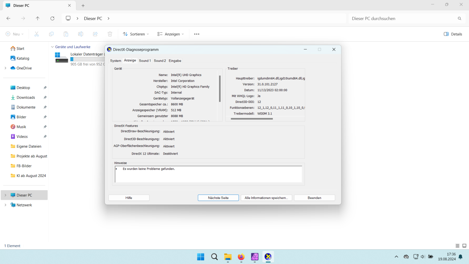Click the up-arrow navigation icon
The image size is (469, 264).
click(38, 18)
